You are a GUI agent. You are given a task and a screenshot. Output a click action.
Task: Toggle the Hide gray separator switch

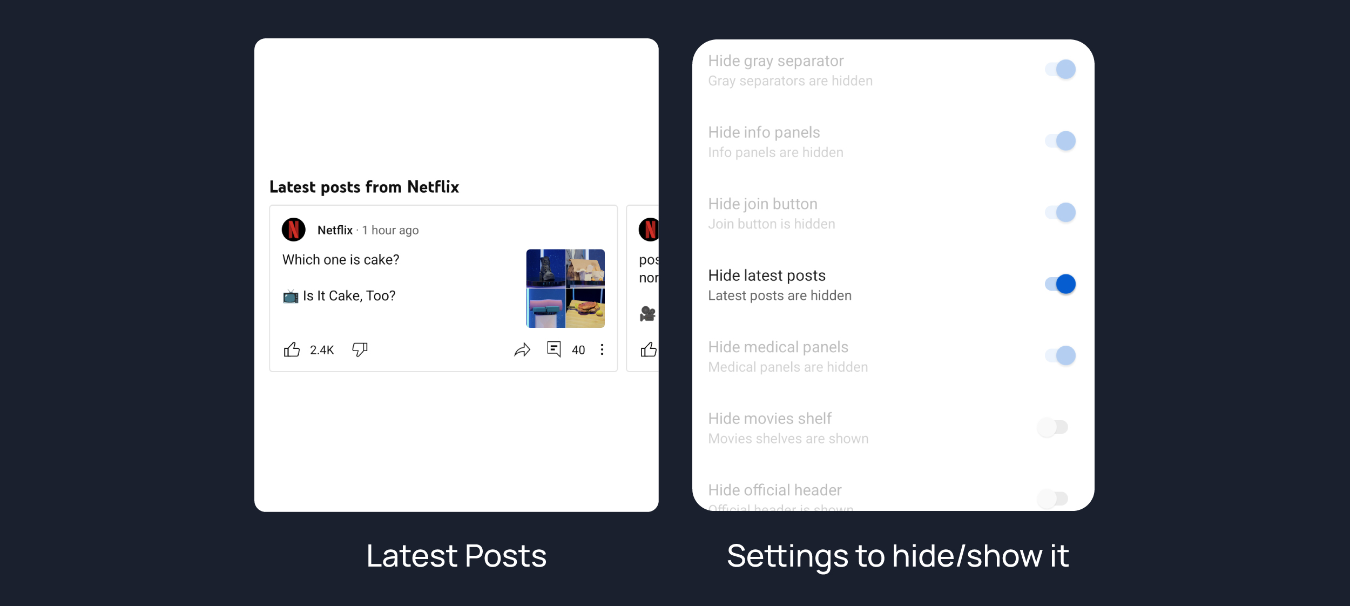coord(1060,69)
